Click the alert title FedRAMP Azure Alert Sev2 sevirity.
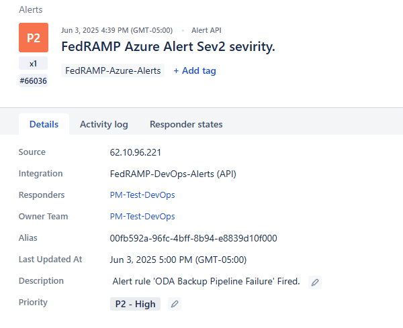 (168, 47)
